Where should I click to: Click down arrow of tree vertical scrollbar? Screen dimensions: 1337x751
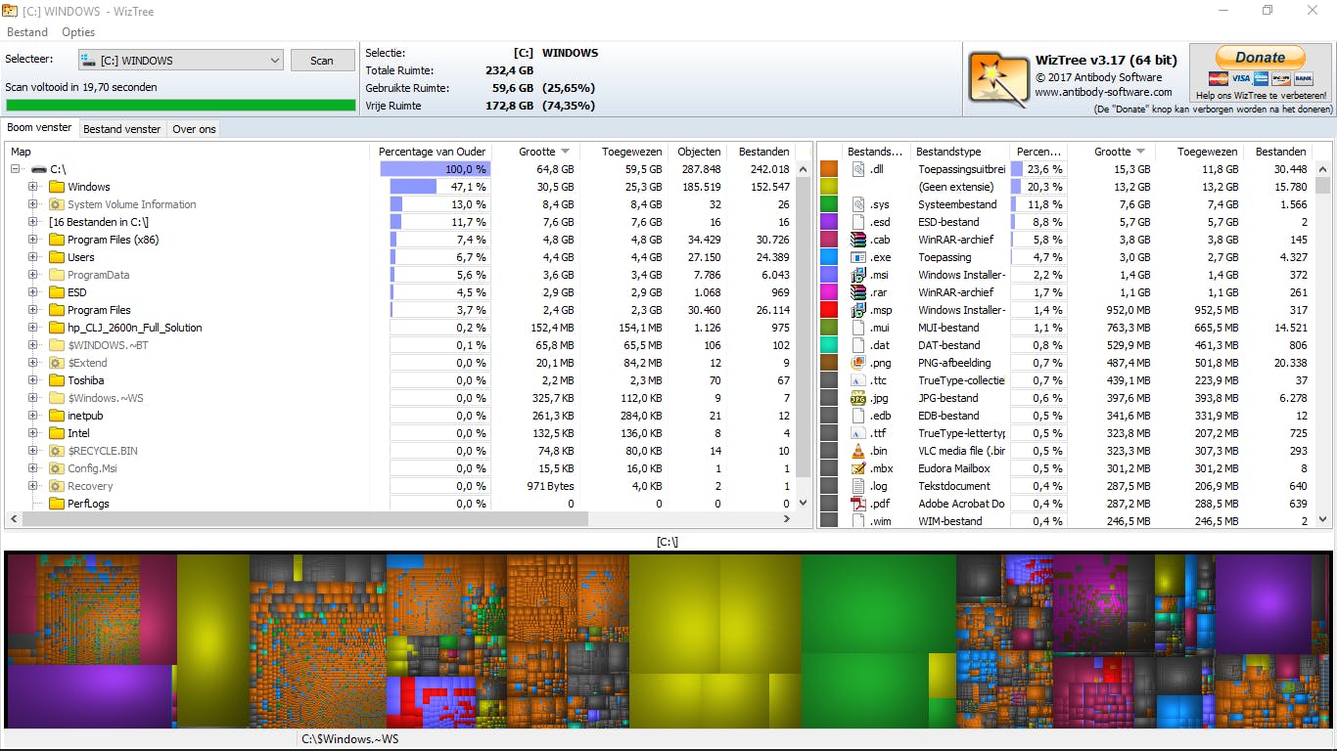804,503
